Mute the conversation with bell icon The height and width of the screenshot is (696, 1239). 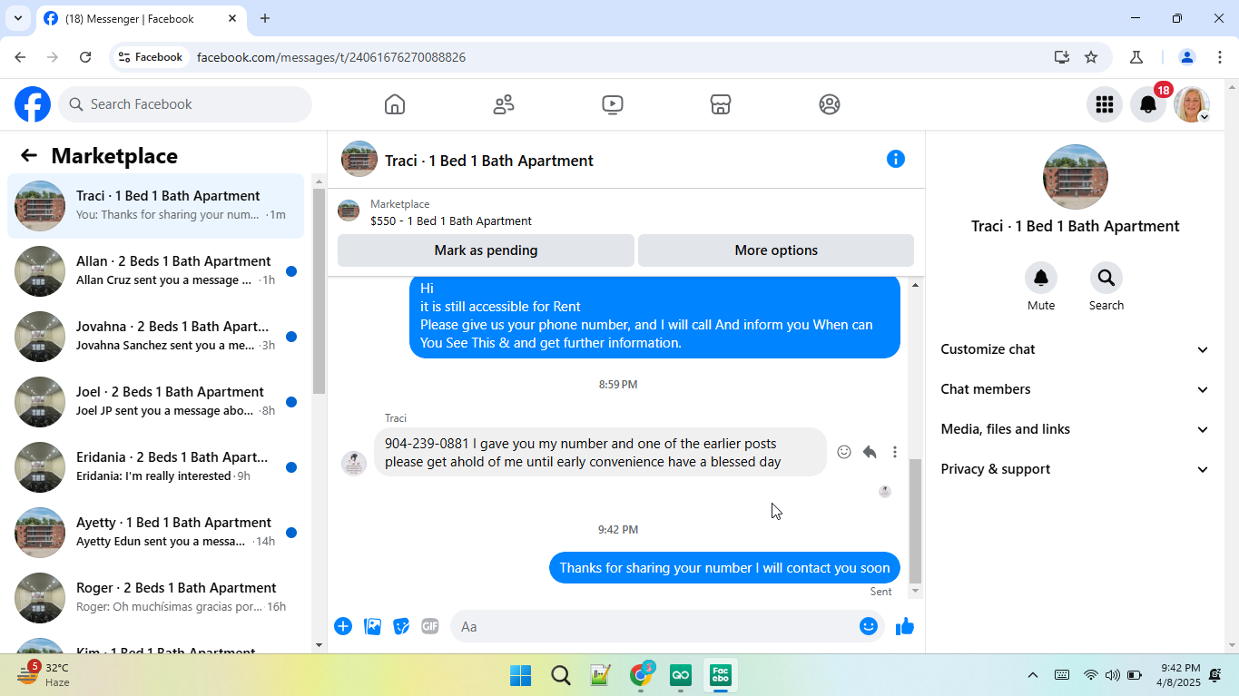coord(1041,277)
